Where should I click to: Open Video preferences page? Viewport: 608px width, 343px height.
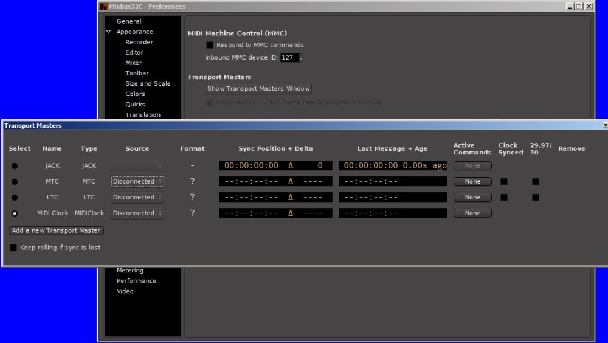tap(125, 291)
